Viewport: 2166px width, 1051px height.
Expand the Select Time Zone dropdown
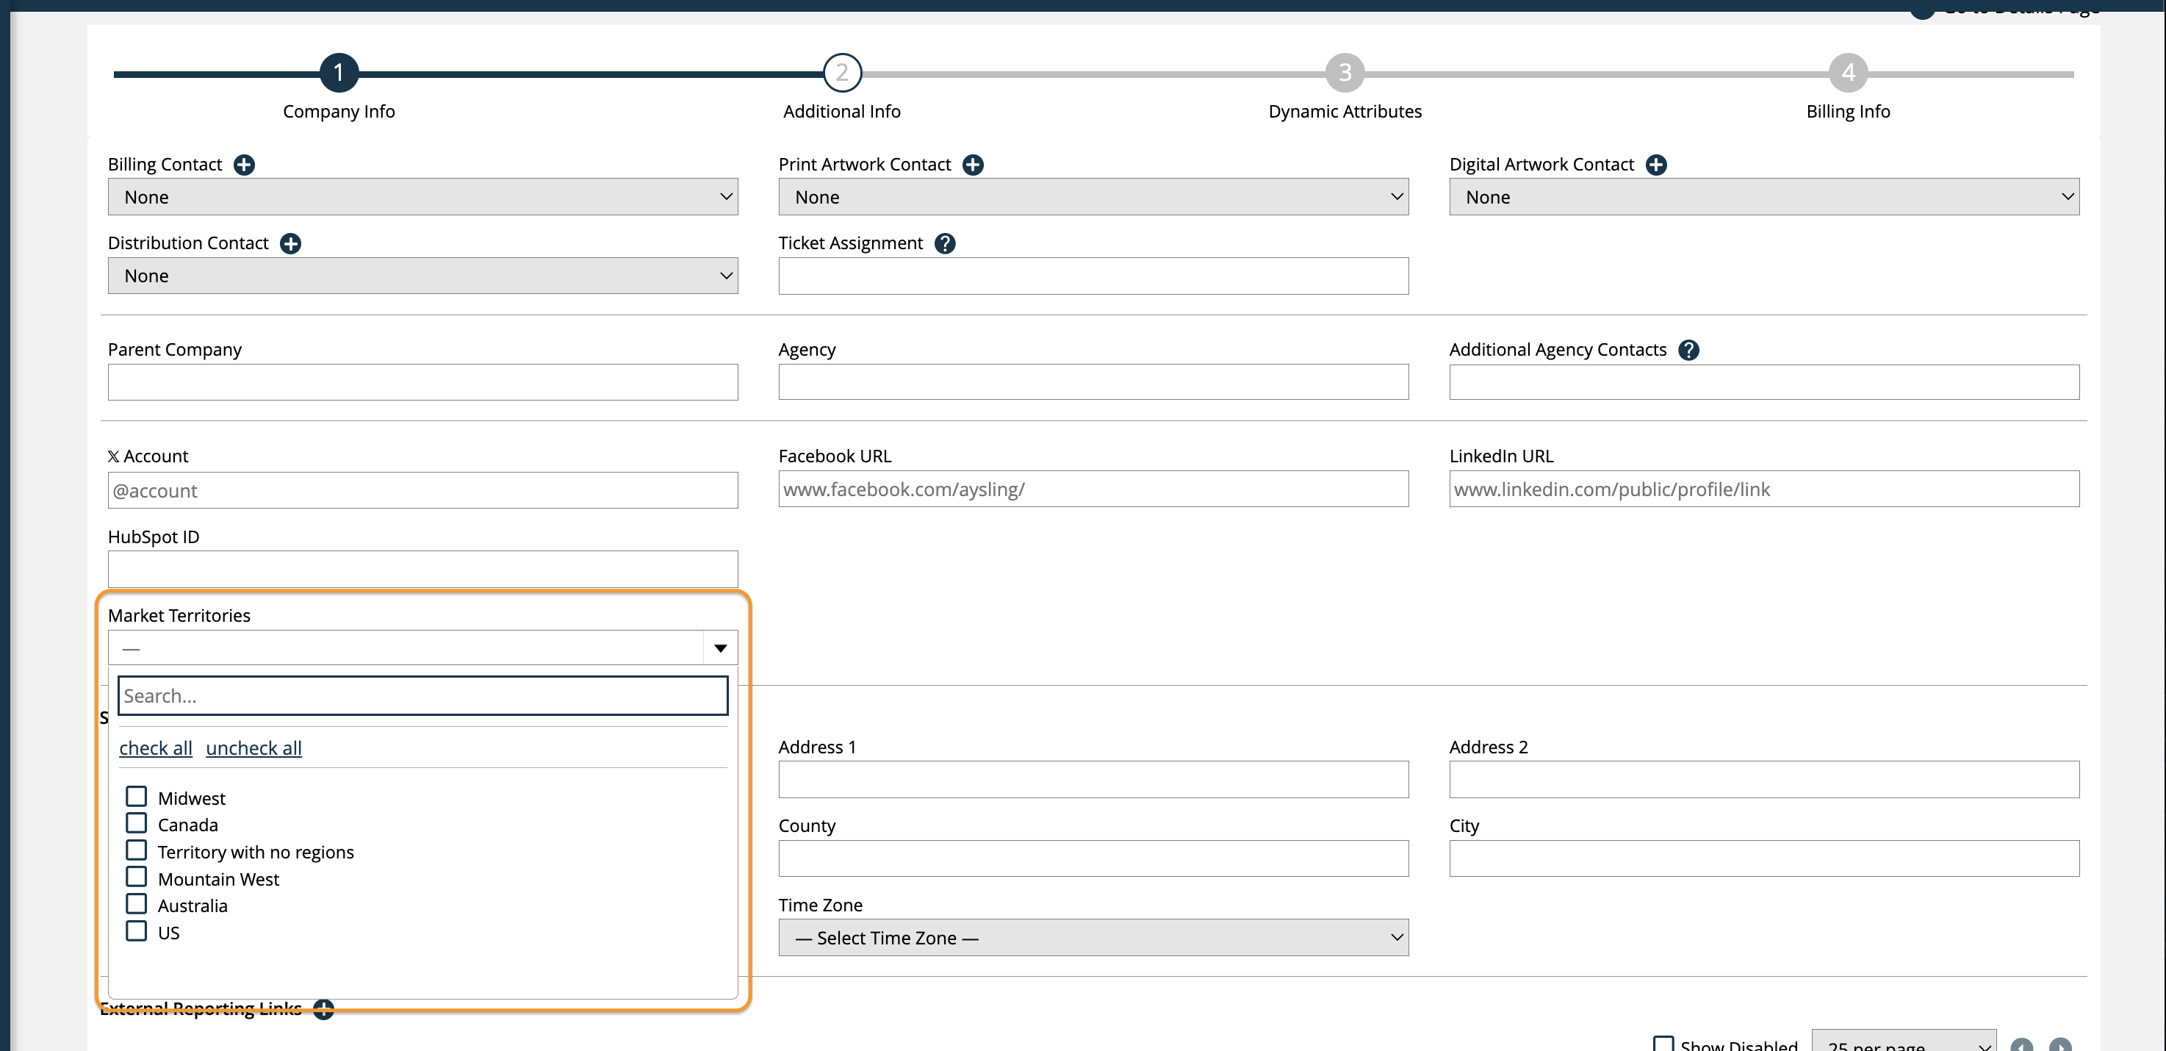coord(1093,938)
